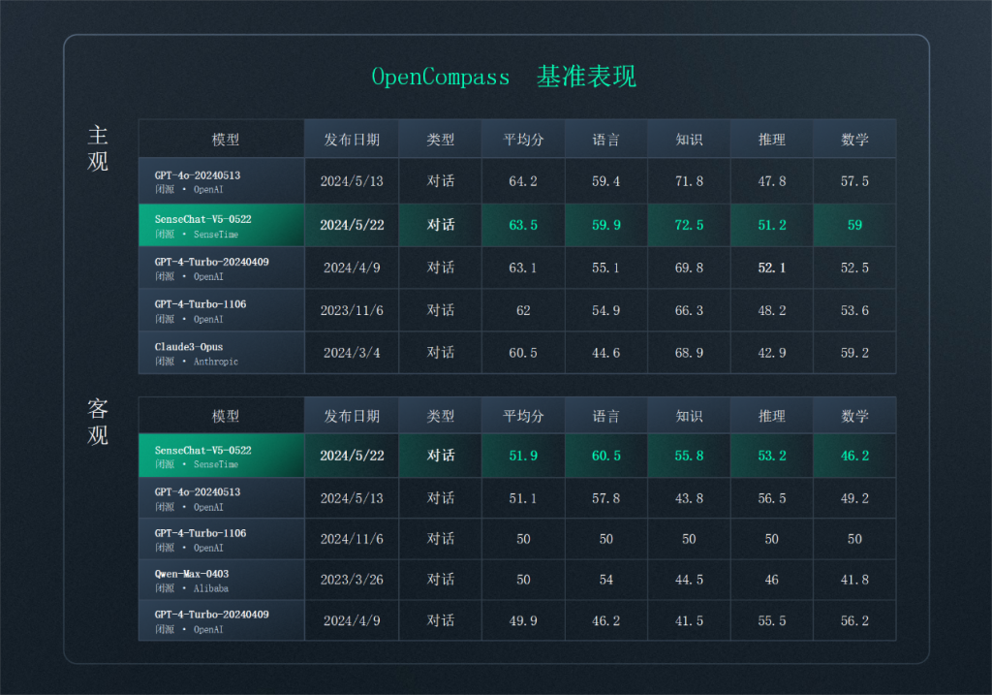Click "发布日期" header in the 主观 table
Image resolution: width=992 pixels, height=695 pixels.
352,140
